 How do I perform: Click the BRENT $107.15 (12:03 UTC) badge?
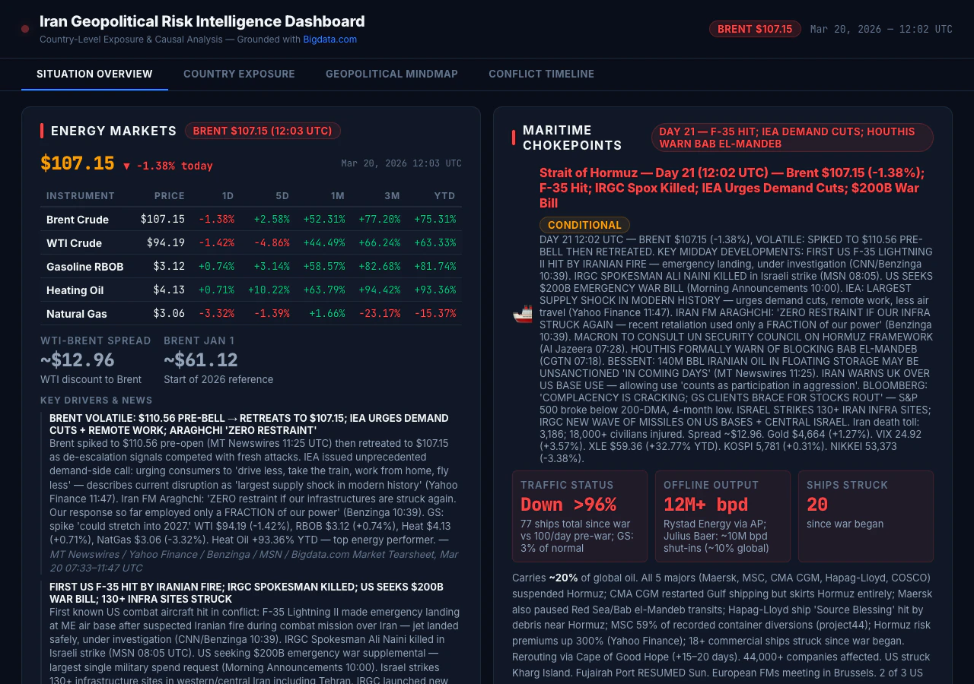[263, 131]
